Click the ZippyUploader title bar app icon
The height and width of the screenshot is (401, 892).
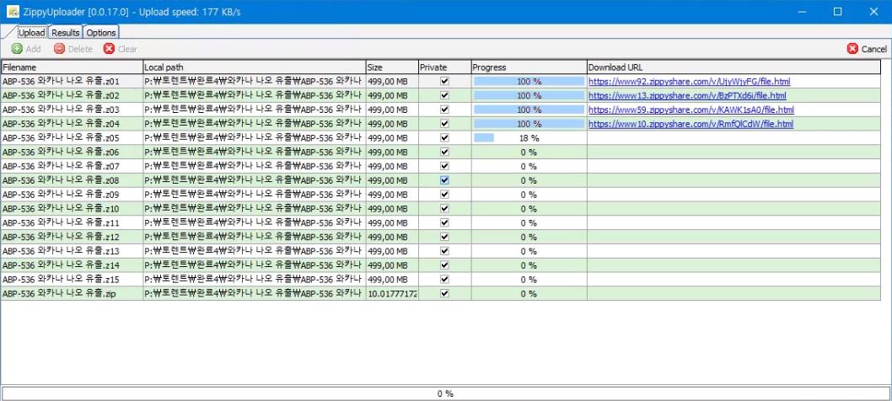click(x=13, y=12)
